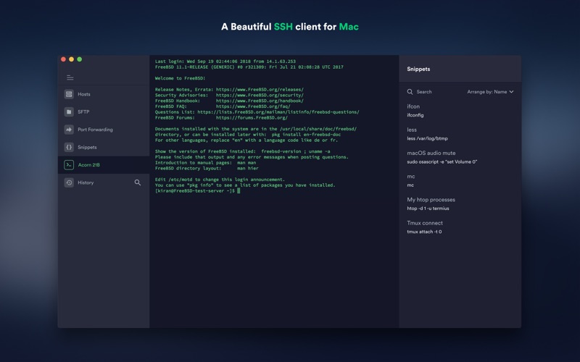Go to the Hosts section label
The height and width of the screenshot is (362, 580).
coord(84,94)
